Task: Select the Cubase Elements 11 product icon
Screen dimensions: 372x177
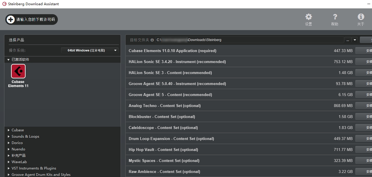Action: coord(18,71)
